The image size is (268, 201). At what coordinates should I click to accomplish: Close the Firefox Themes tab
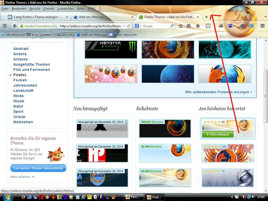point(198,17)
